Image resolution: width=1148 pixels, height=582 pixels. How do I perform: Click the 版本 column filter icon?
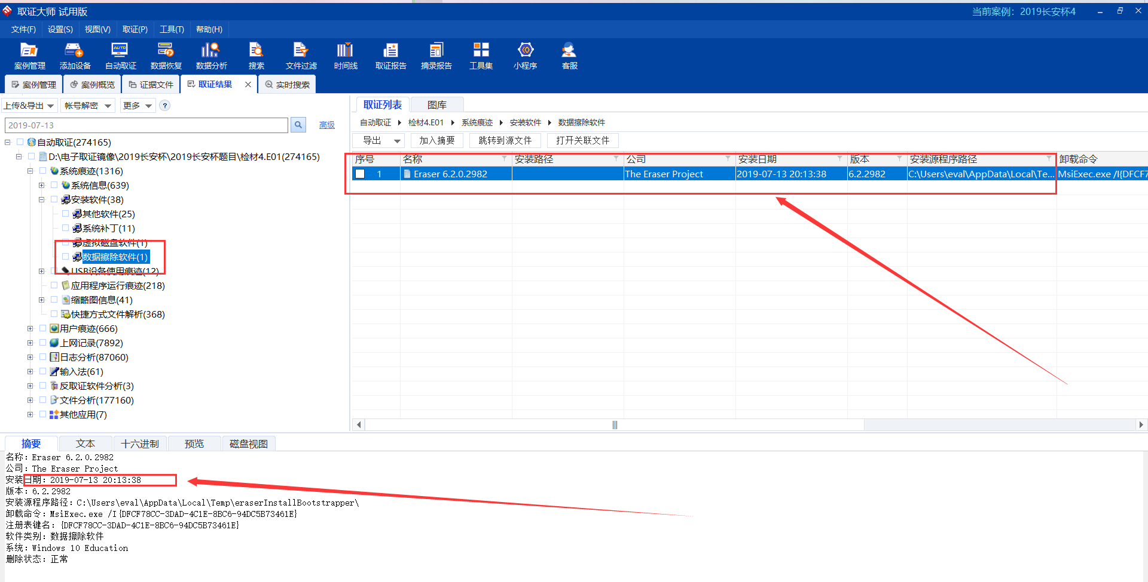899,158
